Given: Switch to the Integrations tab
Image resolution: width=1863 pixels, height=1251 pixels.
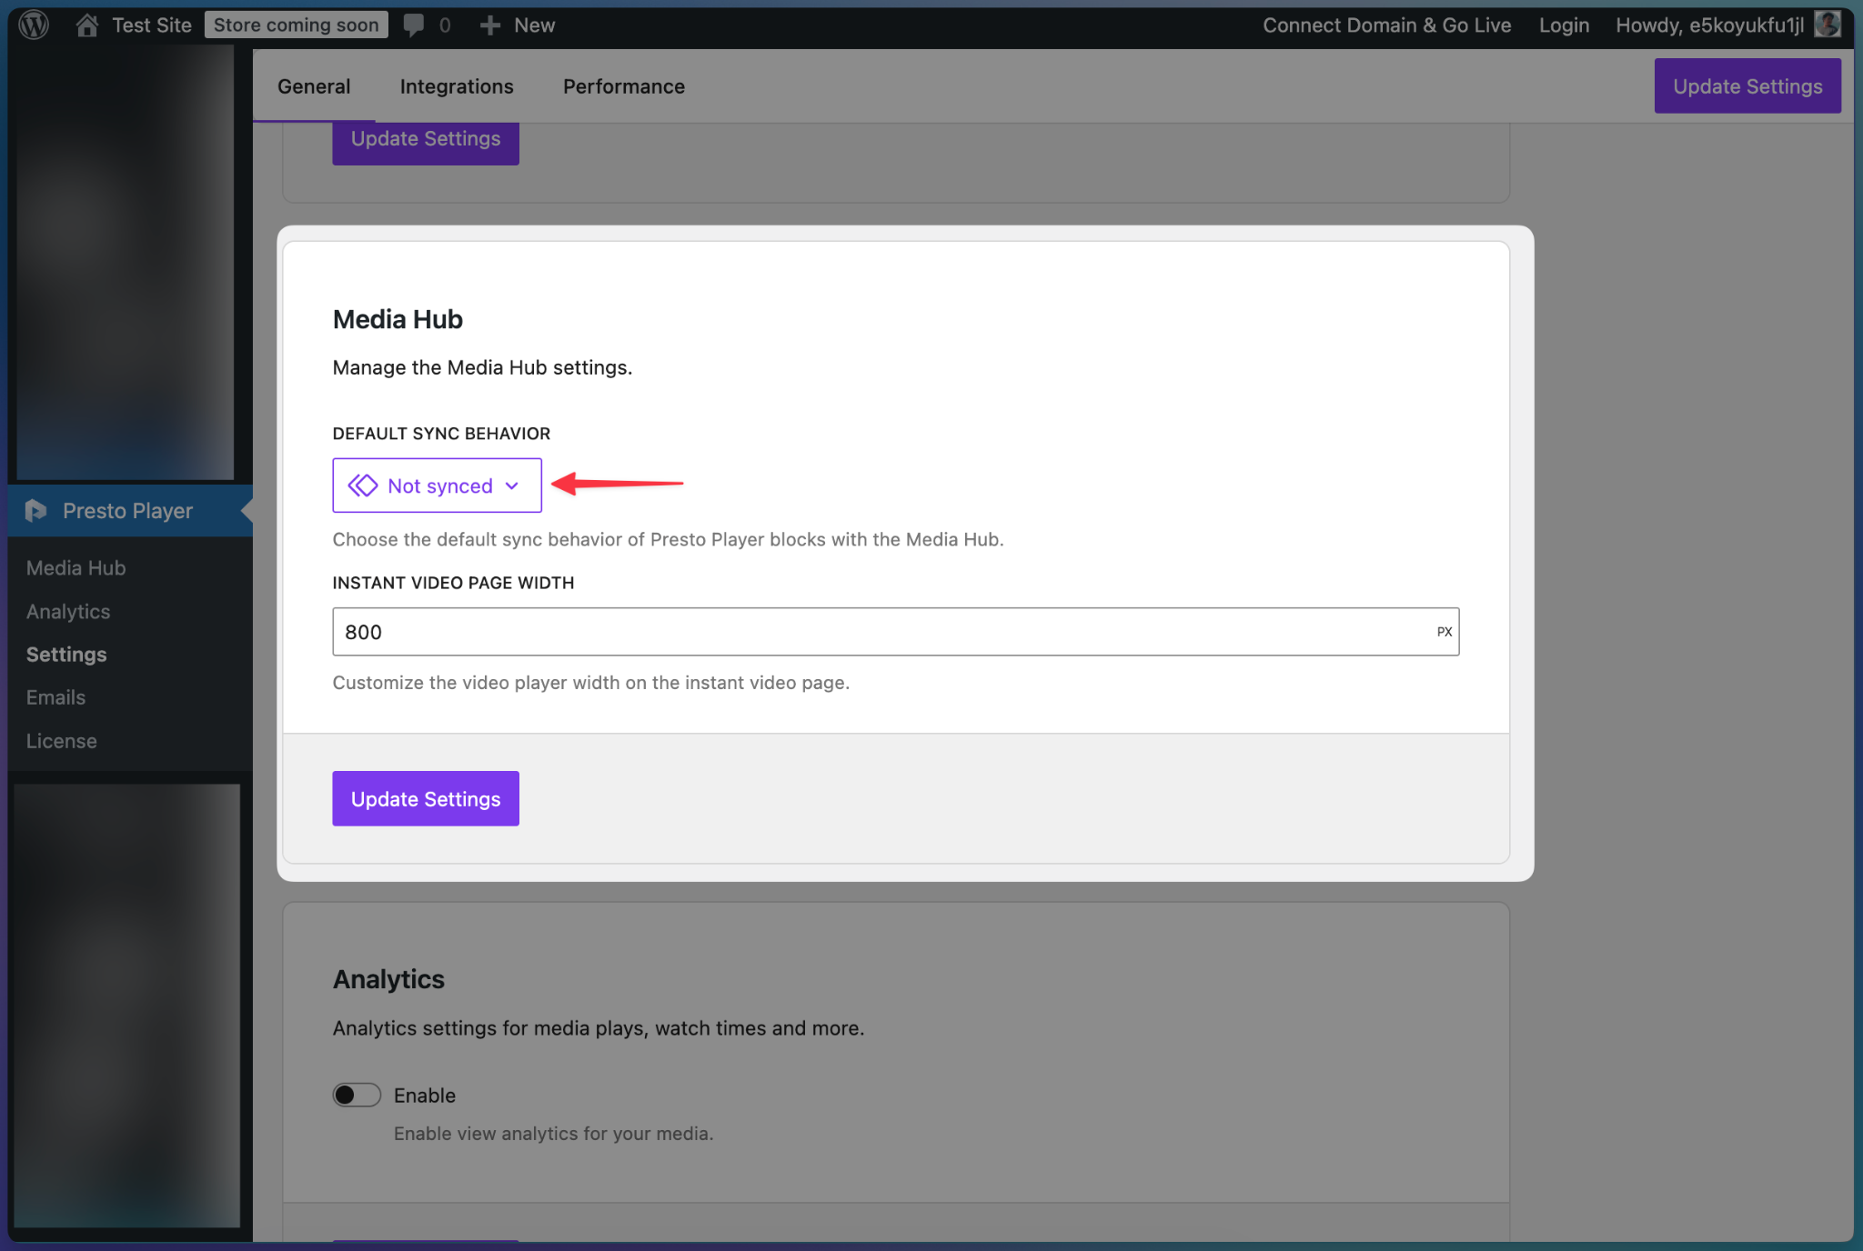Looking at the screenshot, I should tap(457, 86).
